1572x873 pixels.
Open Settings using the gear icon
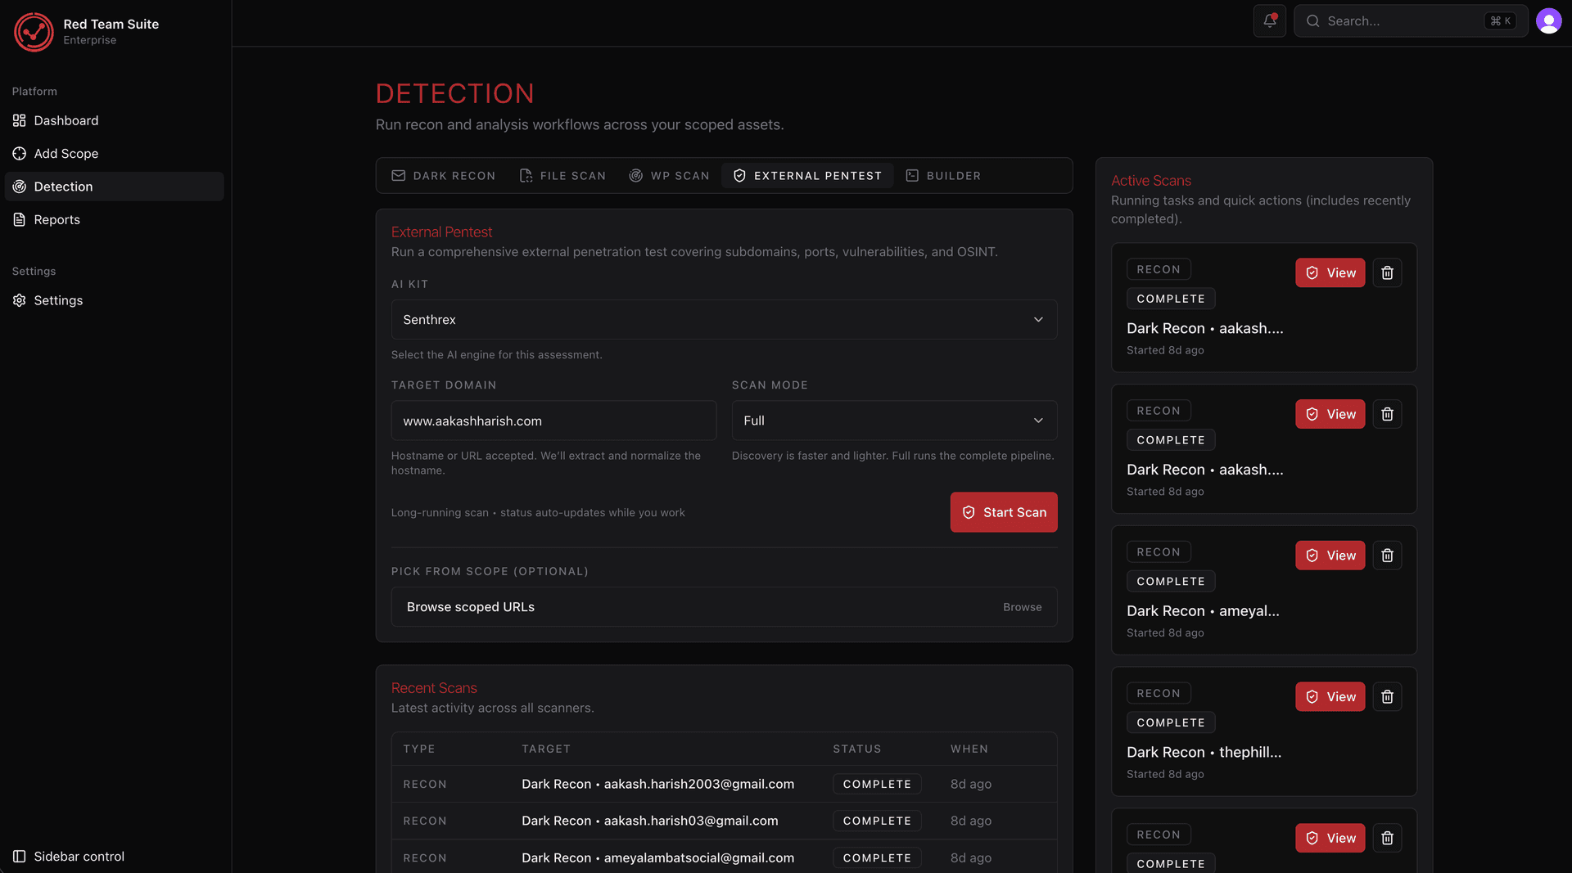point(19,300)
